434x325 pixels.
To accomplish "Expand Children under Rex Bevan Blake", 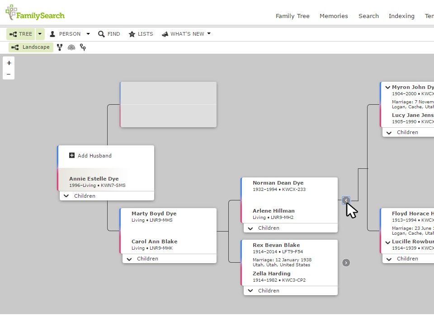I will point(291,291).
